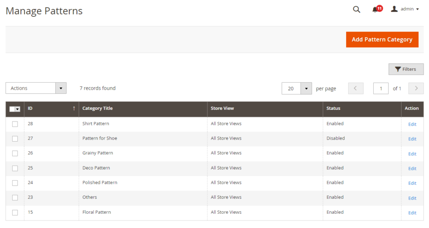429x228 pixels.
Task: Open Filters funnel button
Action: click(x=406, y=69)
